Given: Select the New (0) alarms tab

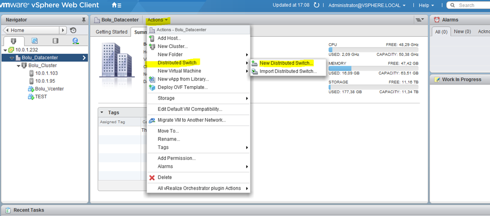Looking at the screenshot, I should [x=462, y=32].
